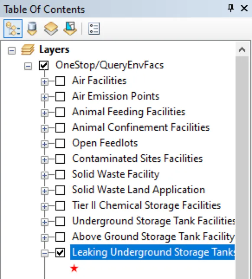This screenshot has height=279, width=252.
Task: Expand the Solid Waste Facility layer
Action: [x=45, y=175]
